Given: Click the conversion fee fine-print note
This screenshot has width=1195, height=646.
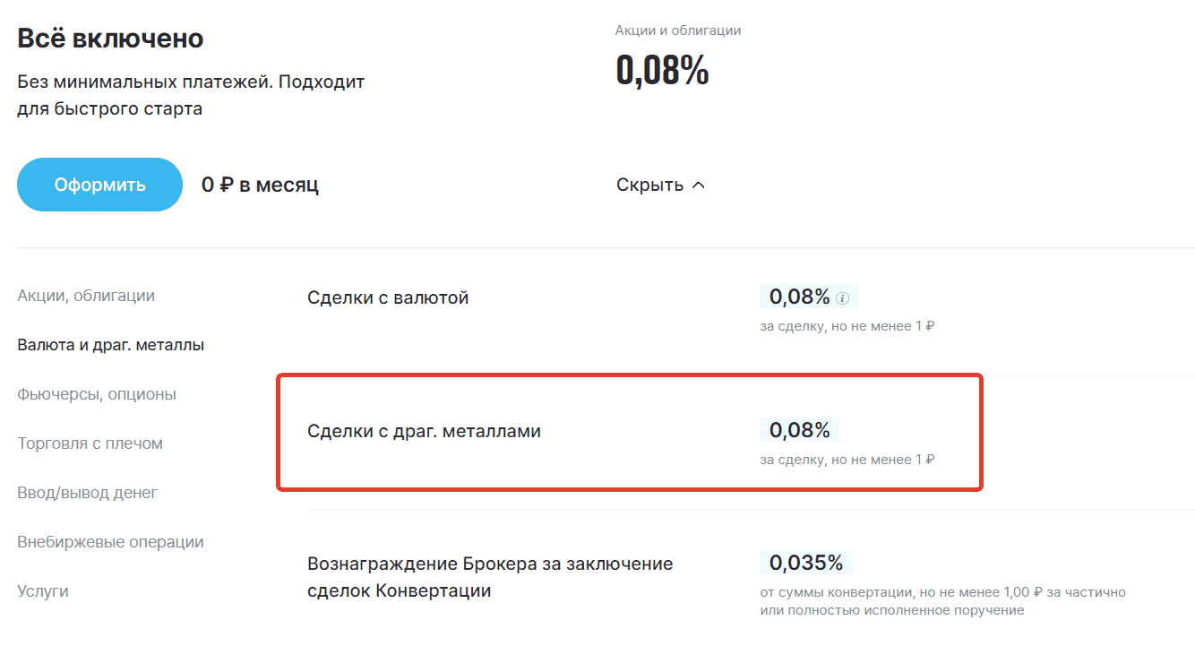Looking at the screenshot, I should 942,601.
